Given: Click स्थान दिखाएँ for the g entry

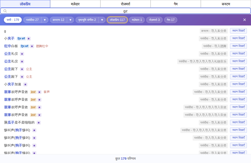Looking at the screenshot, I should (x=238, y=31).
